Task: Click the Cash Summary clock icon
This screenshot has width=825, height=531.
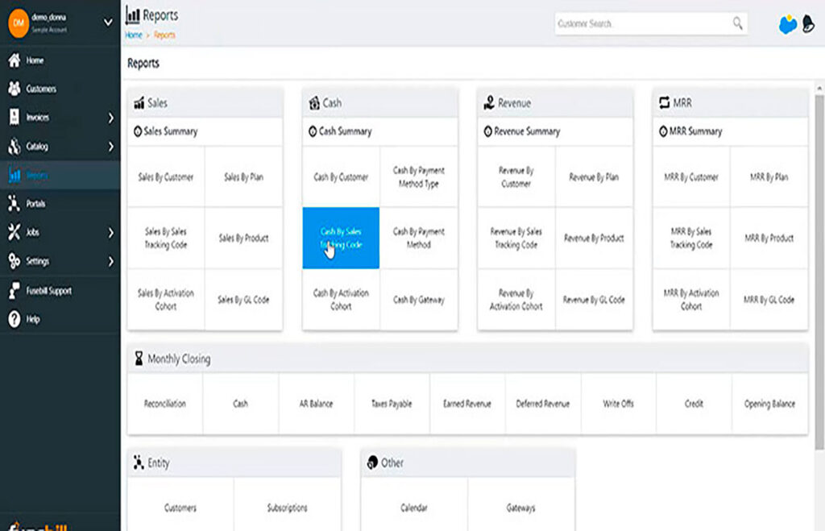Action: 312,131
